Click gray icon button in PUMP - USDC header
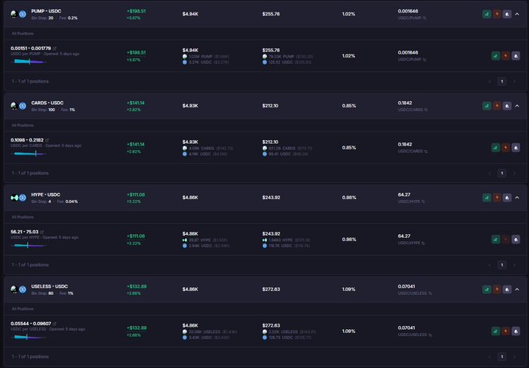The height and width of the screenshot is (368, 529). (506, 14)
